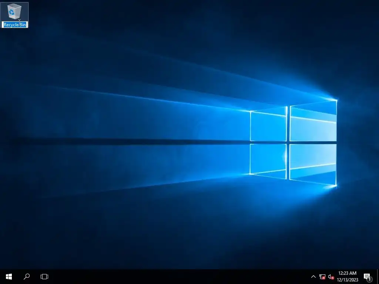The width and height of the screenshot is (379, 284).
Task: Show hidden system tray icons
Action: 313,277
